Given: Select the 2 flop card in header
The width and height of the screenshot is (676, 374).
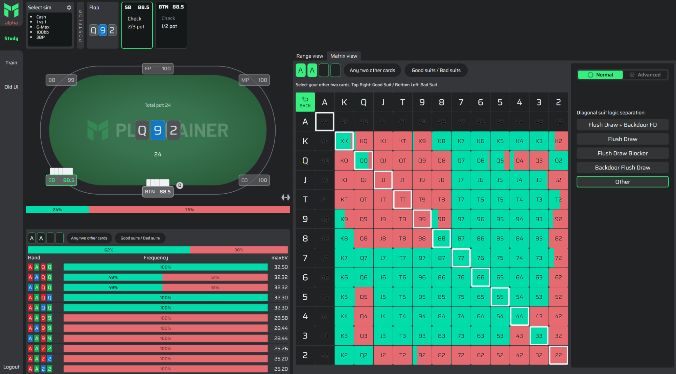Looking at the screenshot, I should (x=112, y=30).
